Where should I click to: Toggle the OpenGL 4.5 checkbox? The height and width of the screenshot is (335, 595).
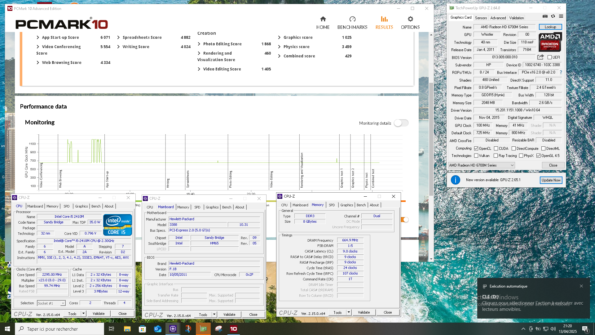point(538,156)
